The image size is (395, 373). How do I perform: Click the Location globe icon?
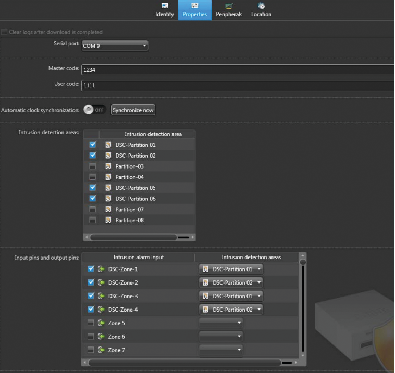(261, 6)
